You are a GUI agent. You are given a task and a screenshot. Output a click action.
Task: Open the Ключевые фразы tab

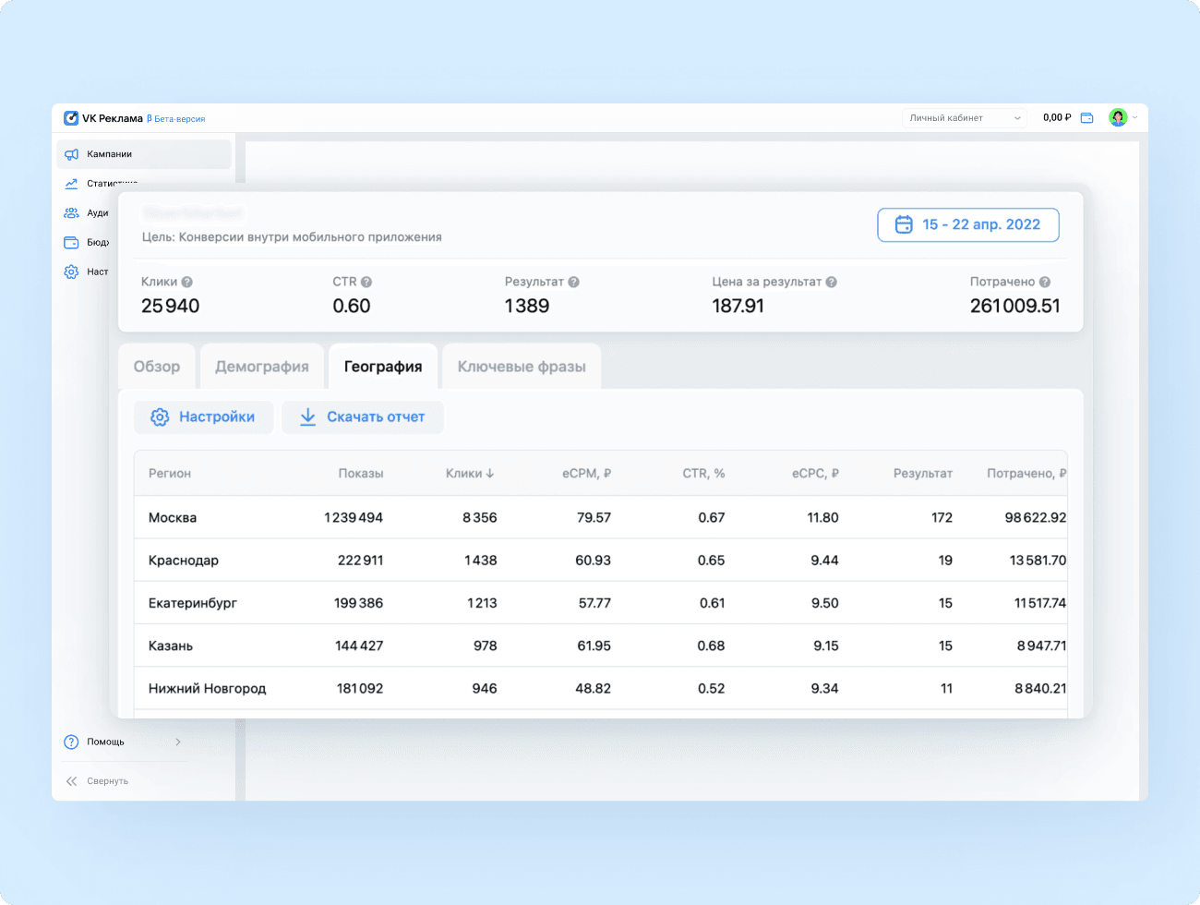pyautogui.click(x=522, y=367)
